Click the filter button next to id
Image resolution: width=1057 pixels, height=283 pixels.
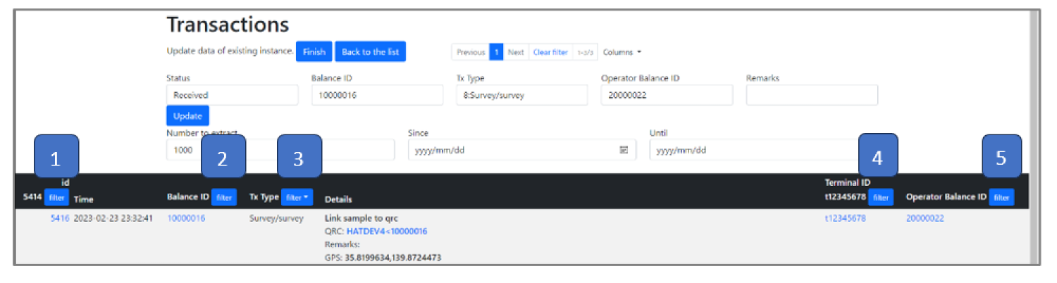click(x=57, y=199)
